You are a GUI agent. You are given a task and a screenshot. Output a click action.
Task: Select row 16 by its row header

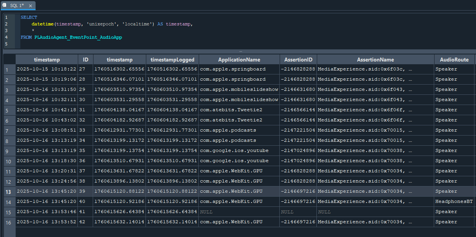pyautogui.click(x=8, y=222)
